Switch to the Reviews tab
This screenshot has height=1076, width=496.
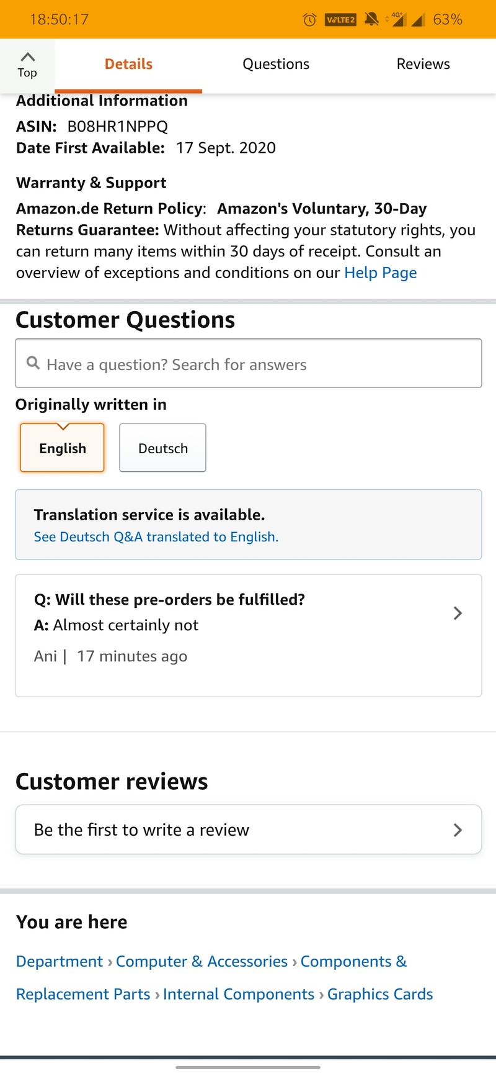(423, 65)
